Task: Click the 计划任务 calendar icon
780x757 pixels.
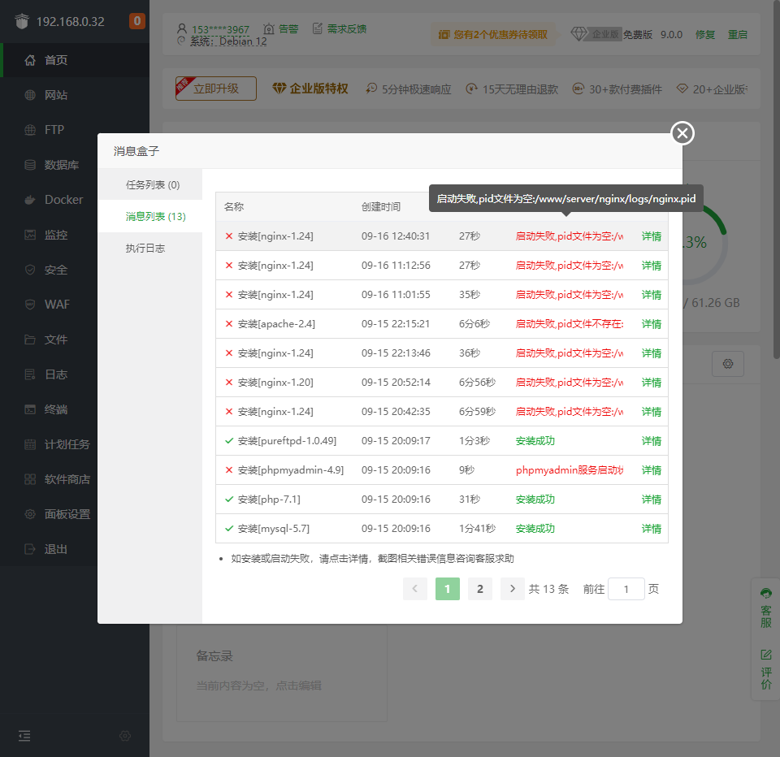Action: (30, 444)
